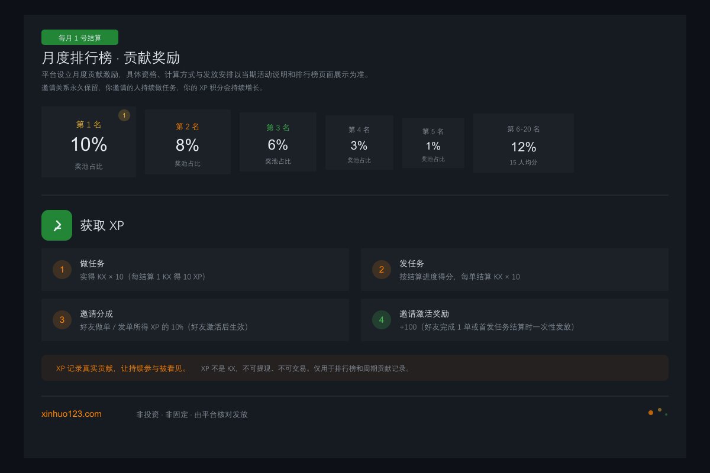Click text 按结算进度得分，每单结算 KX × 10
Image resolution: width=710 pixels, height=473 pixels.
[460, 277]
